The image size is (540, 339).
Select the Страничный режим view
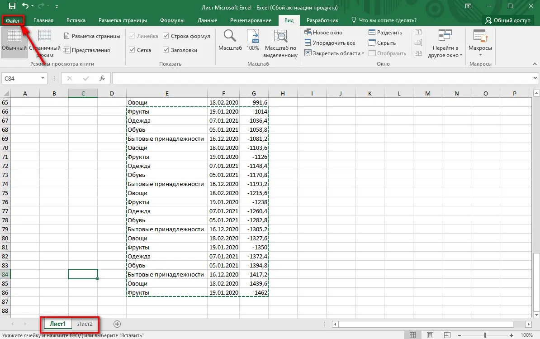(45, 43)
